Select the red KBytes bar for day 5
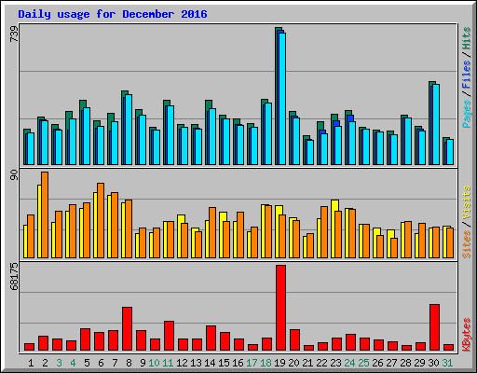 coord(85,339)
